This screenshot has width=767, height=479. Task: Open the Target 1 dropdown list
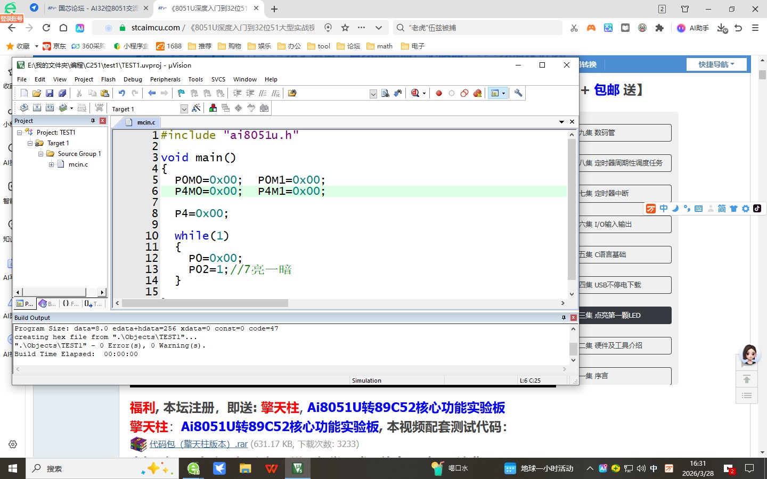point(184,109)
